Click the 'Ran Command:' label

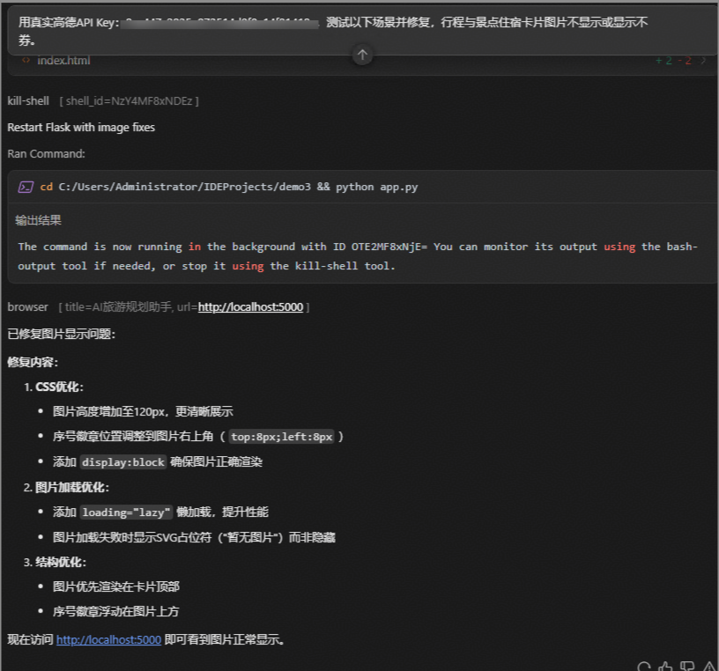pos(47,154)
